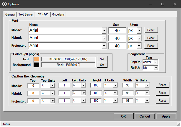Open Projector Left Units dropdown
This screenshot has width=181, height=127.
point(84,101)
